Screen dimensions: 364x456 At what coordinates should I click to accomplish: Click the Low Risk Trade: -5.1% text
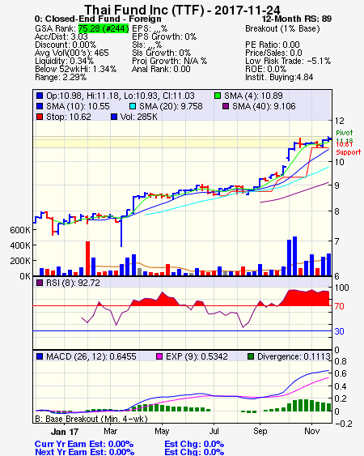click(288, 61)
